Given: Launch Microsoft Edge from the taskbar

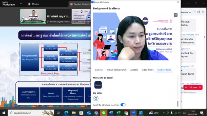Looking at the screenshot, I should point(66,113).
